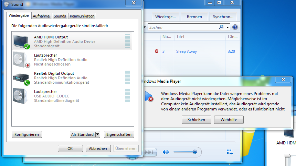Select the AMD HDMI Output device icon
Image resolution: width=296 pixels, height=166 pixels.
(21, 41)
